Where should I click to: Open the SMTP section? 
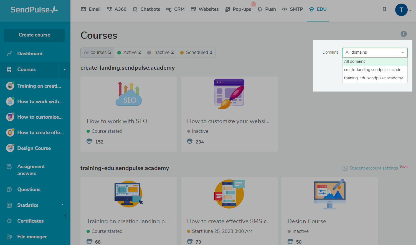[292, 9]
